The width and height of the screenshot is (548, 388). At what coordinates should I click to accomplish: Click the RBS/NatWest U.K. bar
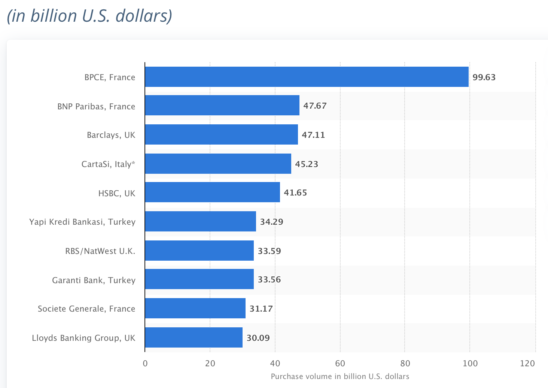coord(200,251)
